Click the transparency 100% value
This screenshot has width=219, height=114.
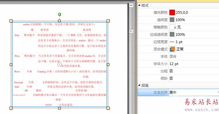tap(180, 20)
